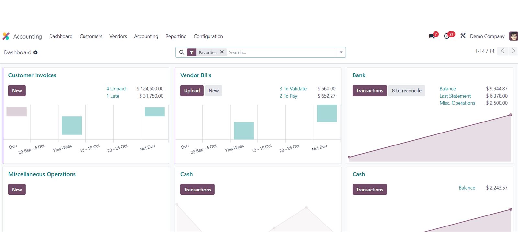The height and width of the screenshot is (232, 518).
Task: Click the 8 to reconcile button
Action: click(407, 91)
